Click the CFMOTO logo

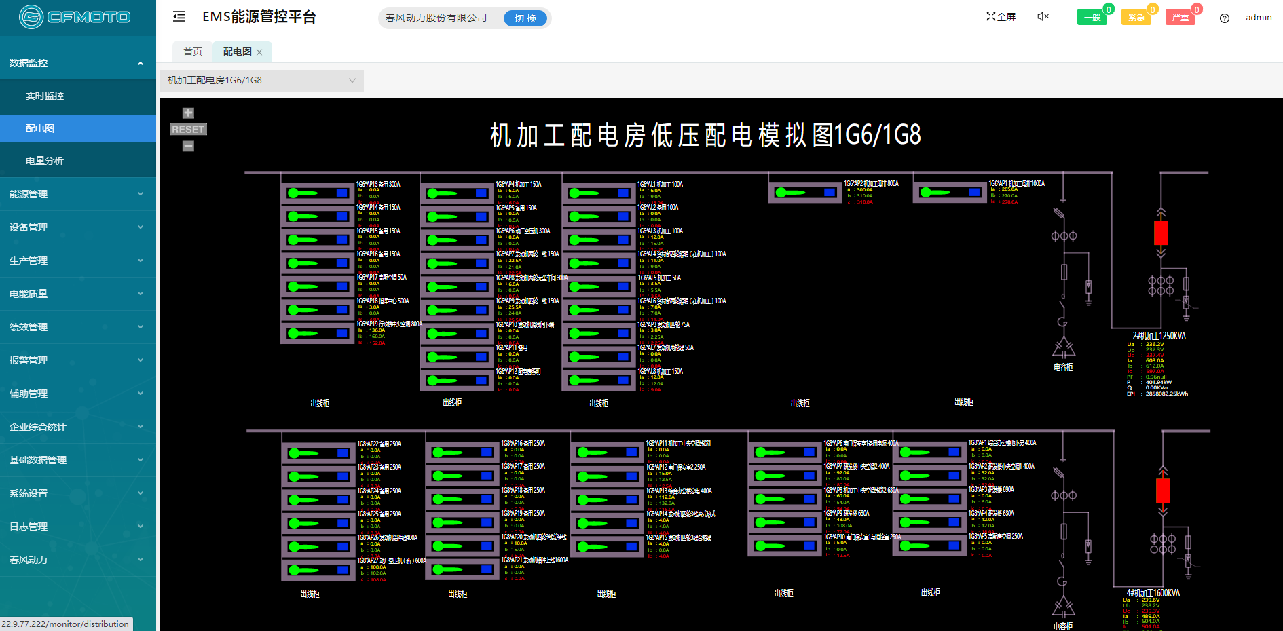click(x=75, y=17)
